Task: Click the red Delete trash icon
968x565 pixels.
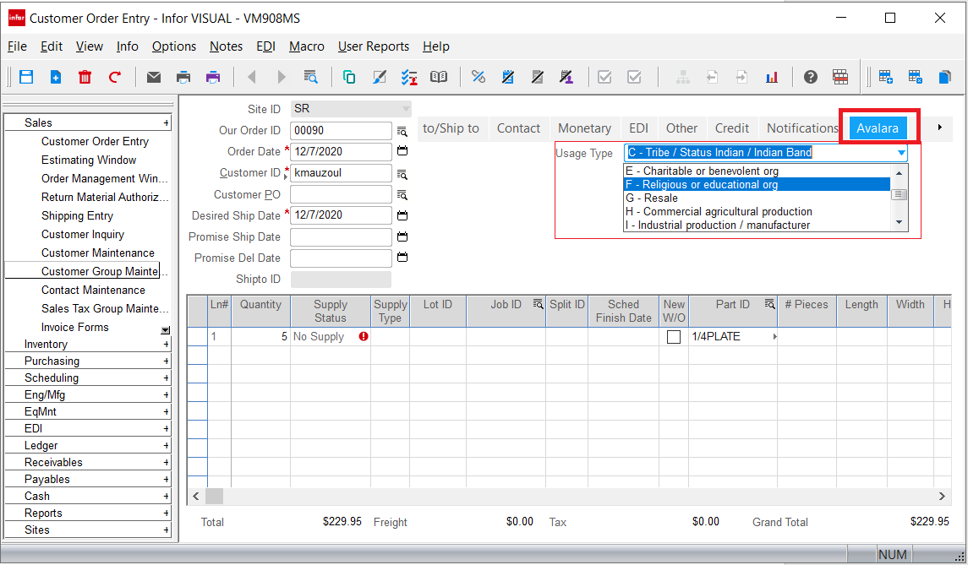Action: tap(85, 77)
